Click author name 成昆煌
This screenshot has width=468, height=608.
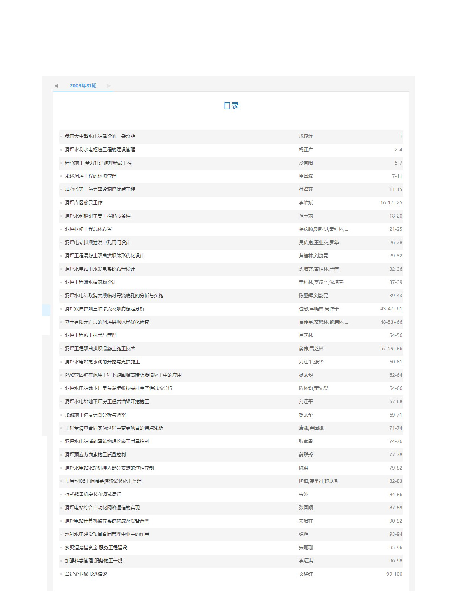(306, 136)
